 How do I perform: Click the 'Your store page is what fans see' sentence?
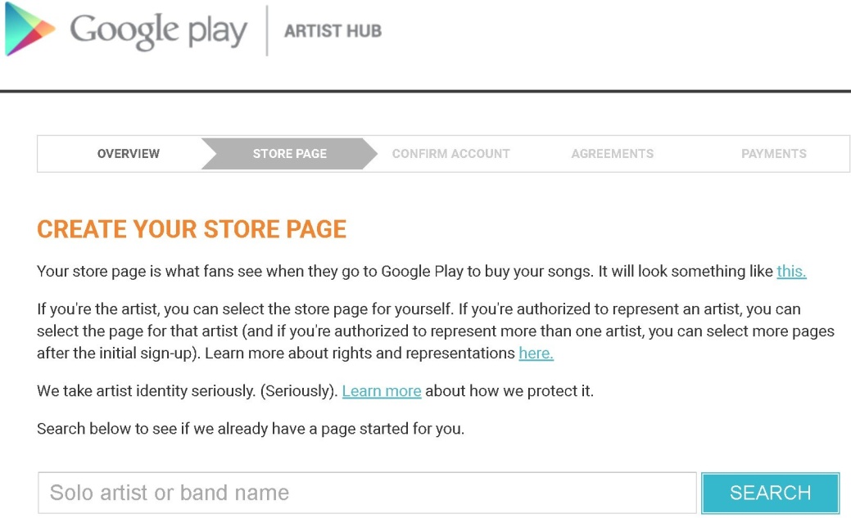[x=405, y=272]
